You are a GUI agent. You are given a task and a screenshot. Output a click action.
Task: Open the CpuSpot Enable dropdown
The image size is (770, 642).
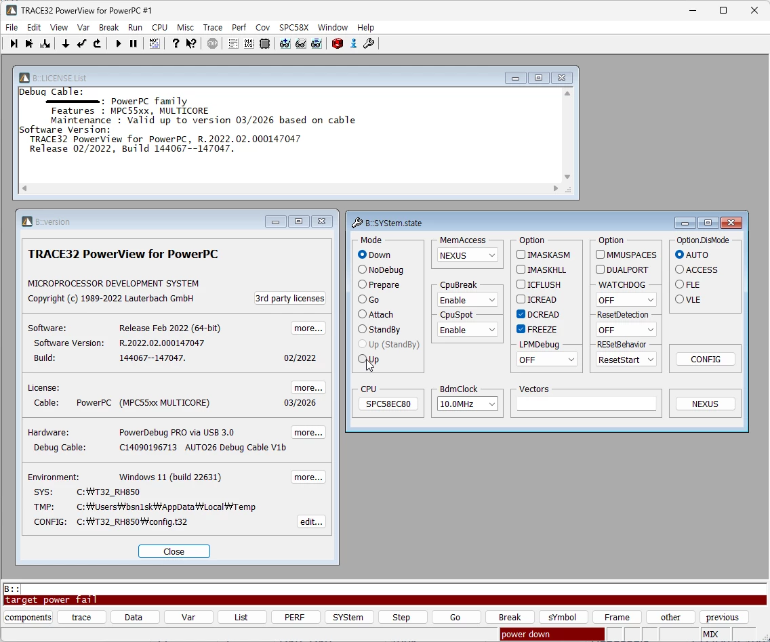coord(467,330)
